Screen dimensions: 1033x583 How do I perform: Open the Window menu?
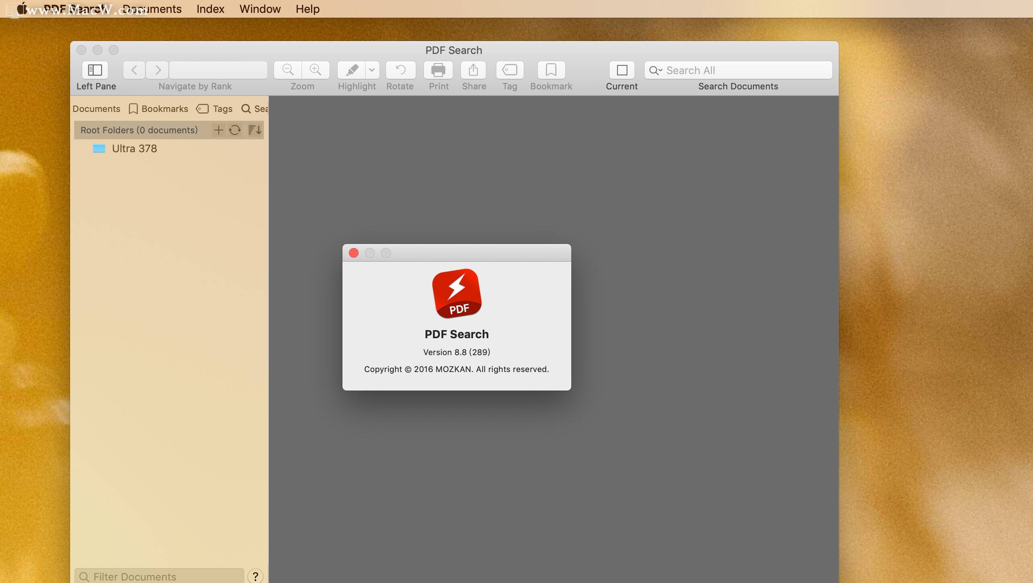260,9
